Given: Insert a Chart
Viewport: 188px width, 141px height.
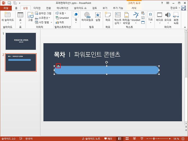Looking at the screenshot, I should pos(60,22).
